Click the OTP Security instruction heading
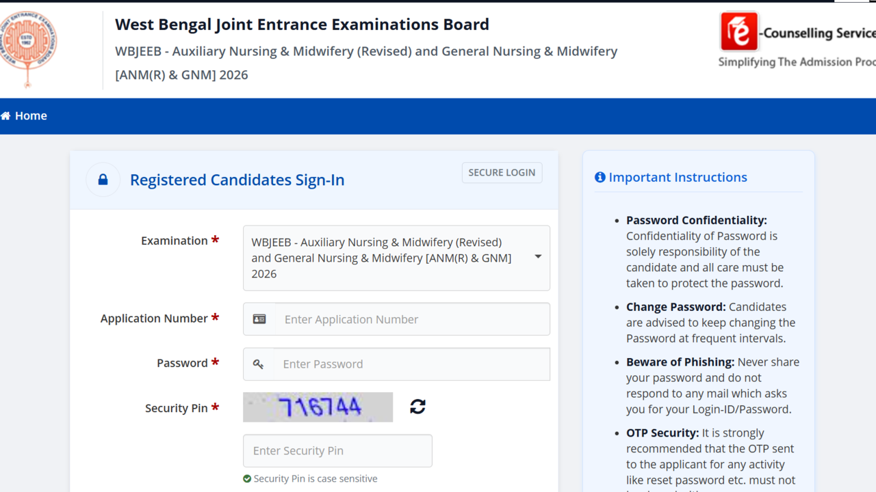This screenshot has width=876, height=492. [661, 433]
